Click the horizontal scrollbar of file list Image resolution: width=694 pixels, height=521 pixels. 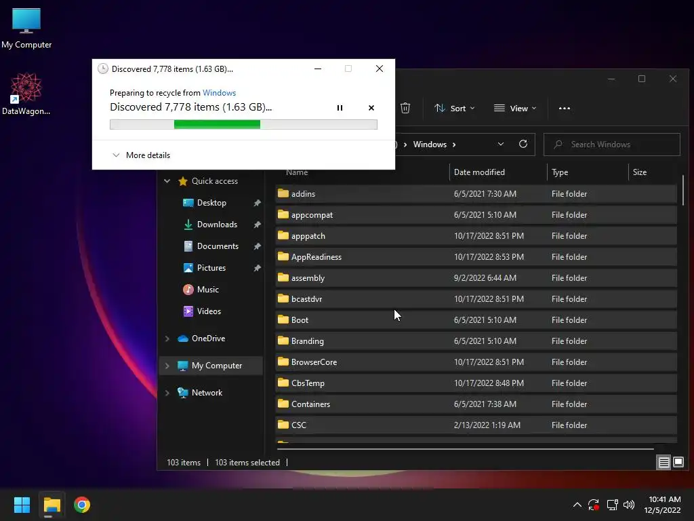click(465, 449)
